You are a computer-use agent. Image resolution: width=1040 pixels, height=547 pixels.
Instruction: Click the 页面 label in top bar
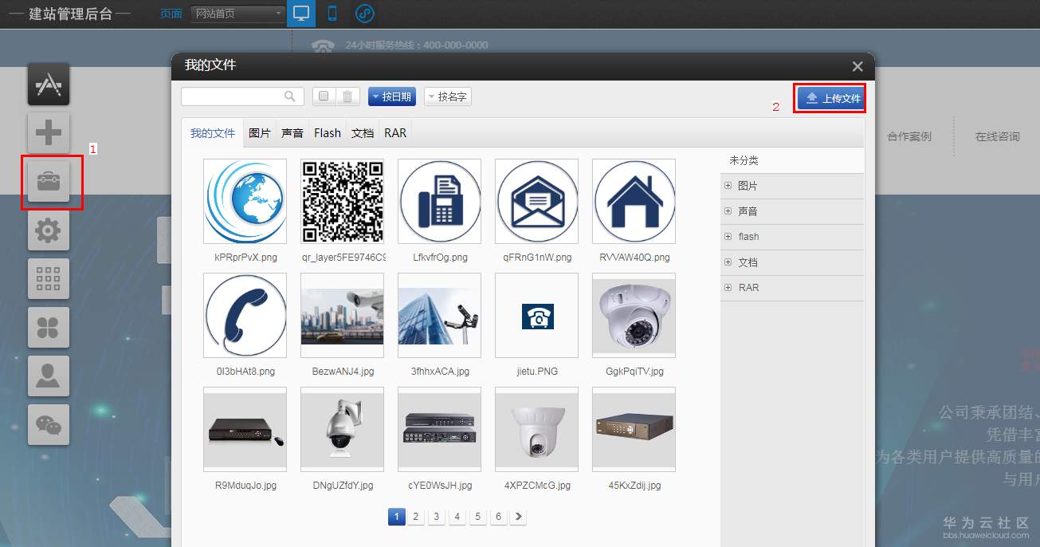point(171,14)
